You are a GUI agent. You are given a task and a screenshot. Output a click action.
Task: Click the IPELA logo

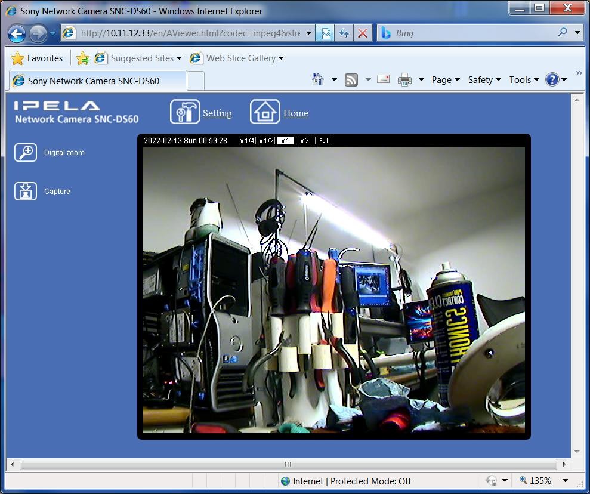[57, 106]
